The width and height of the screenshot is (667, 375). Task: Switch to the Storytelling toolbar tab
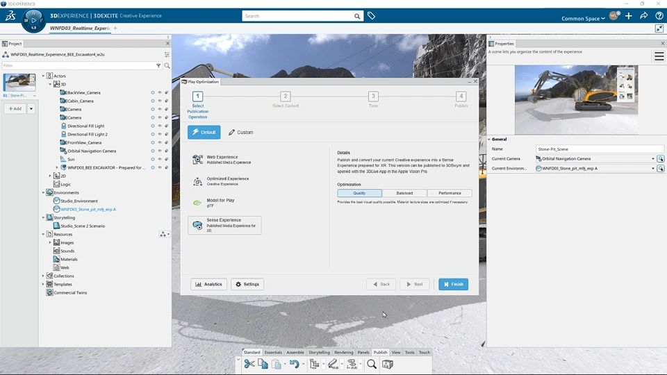319,353
